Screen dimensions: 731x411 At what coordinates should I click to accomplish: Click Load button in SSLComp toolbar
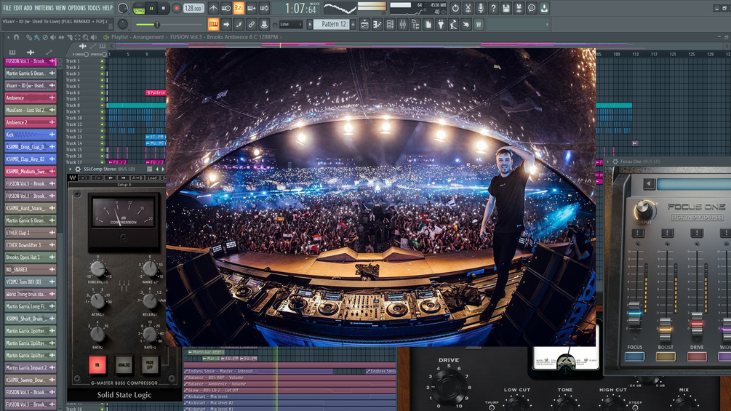click(152, 178)
